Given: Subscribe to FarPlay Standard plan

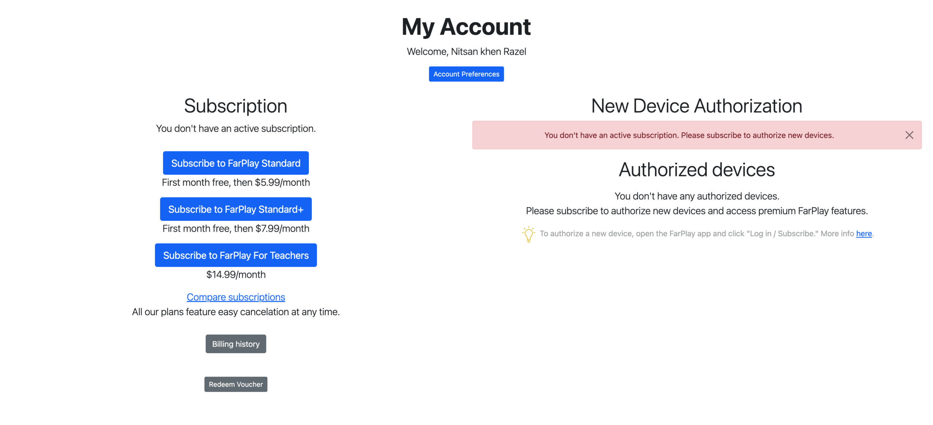Looking at the screenshot, I should pyautogui.click(x=235, y=163).
